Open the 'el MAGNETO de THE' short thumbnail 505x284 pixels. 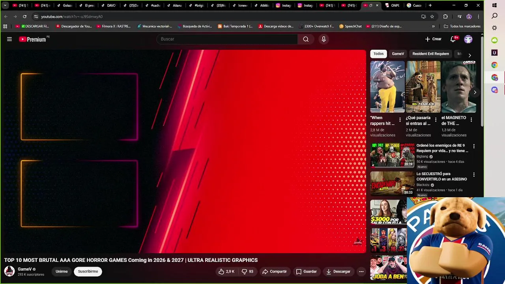tap(458, 87)
